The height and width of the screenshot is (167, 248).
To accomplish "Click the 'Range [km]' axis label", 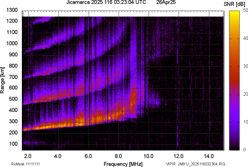I will click(x=2, y=80).
